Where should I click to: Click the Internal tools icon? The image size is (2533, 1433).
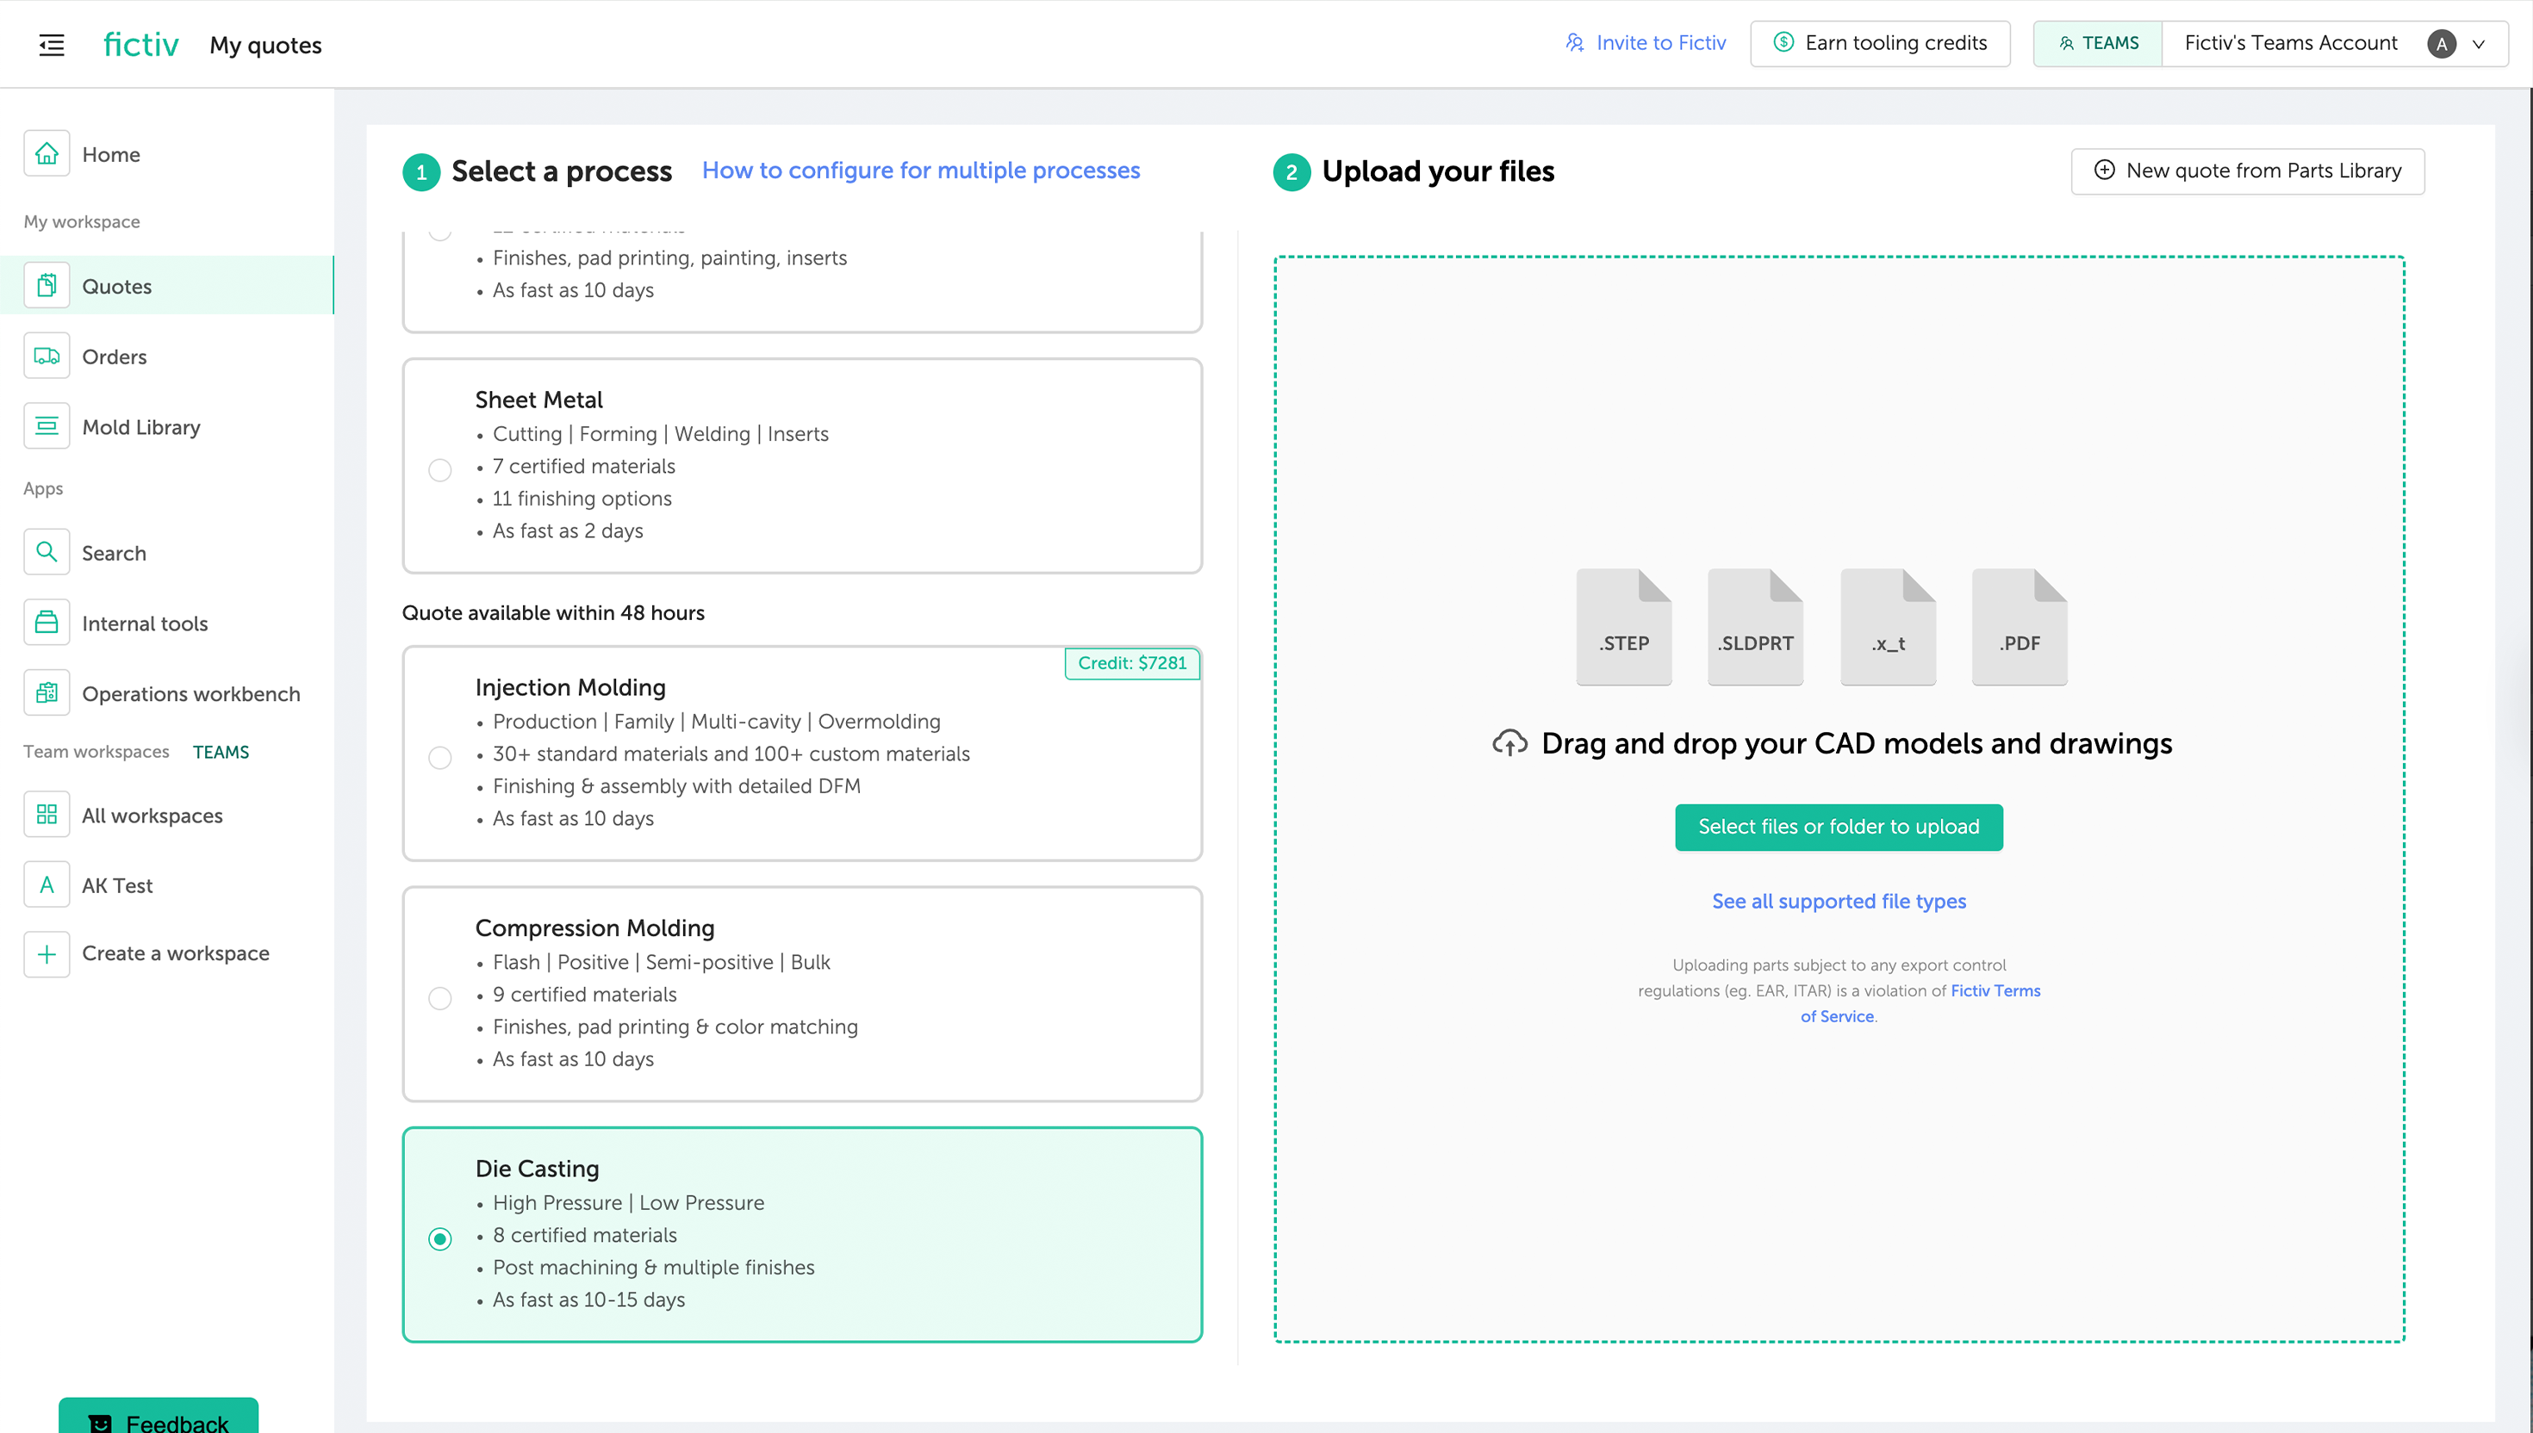click(47, 623)
